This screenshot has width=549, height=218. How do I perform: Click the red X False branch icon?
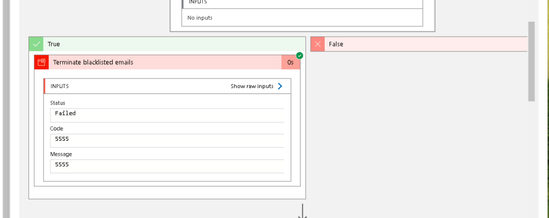[318, 44]
